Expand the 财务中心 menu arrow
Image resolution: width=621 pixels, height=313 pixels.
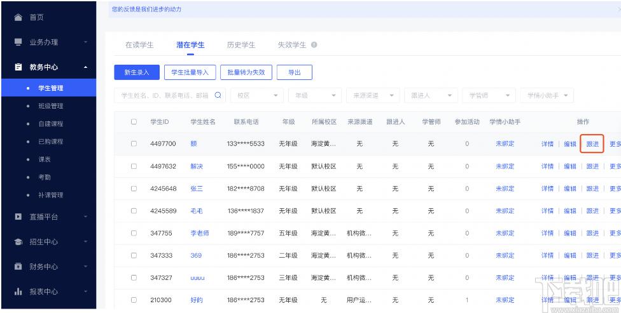[x=86, y=267]
